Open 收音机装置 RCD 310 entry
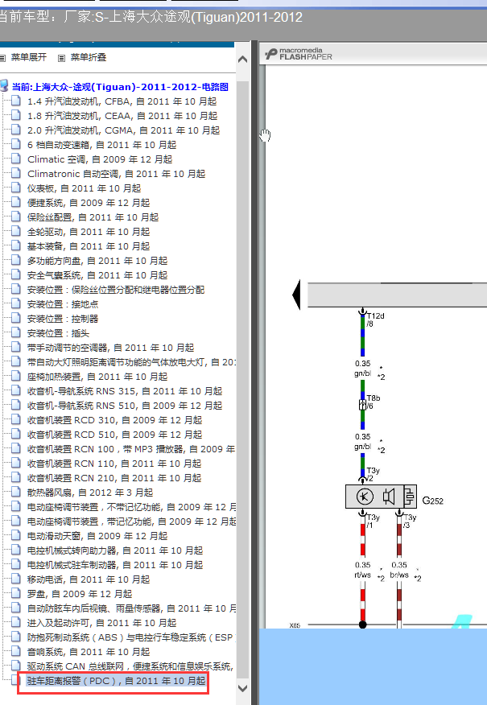The image size is (487, 705). (114, 420)
